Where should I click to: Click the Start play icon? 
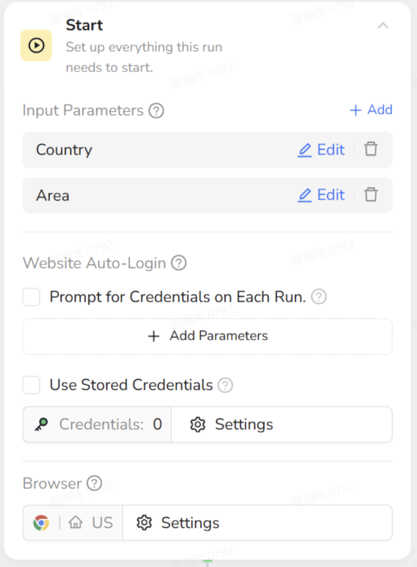[36, 46]
